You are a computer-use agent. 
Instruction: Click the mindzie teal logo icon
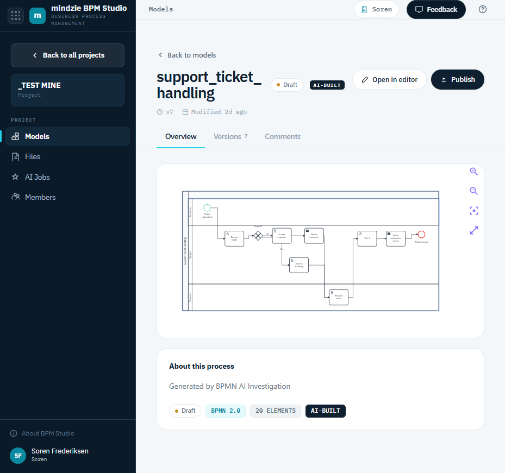point(38,15)
